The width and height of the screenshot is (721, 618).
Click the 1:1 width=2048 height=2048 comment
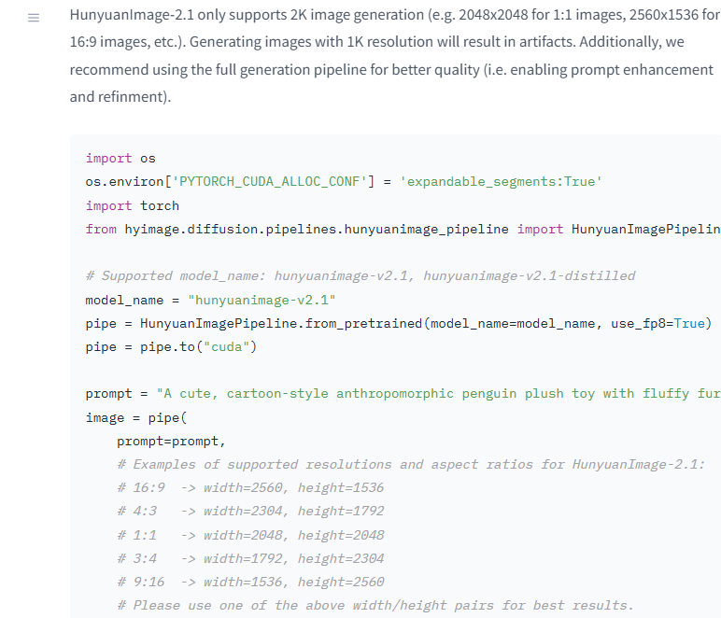tap(250, 535)
